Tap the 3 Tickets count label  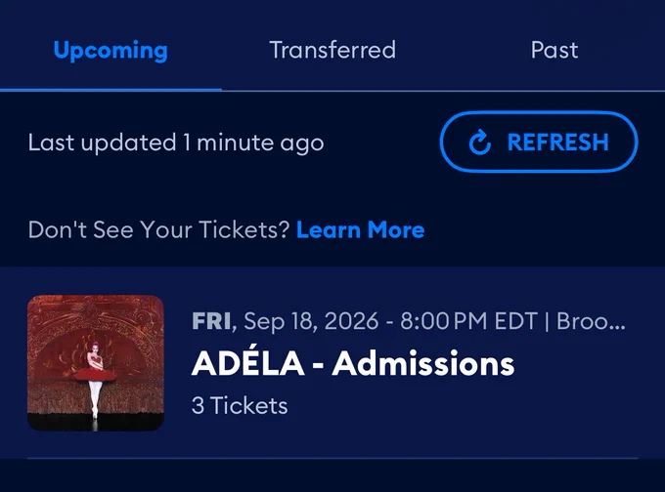[240, 406]
